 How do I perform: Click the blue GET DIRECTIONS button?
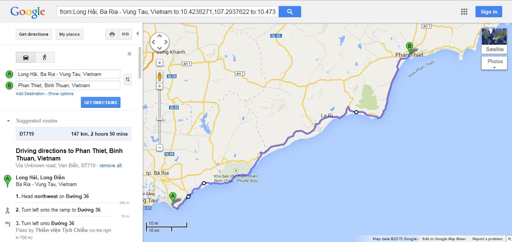click(x=101, y=103)
